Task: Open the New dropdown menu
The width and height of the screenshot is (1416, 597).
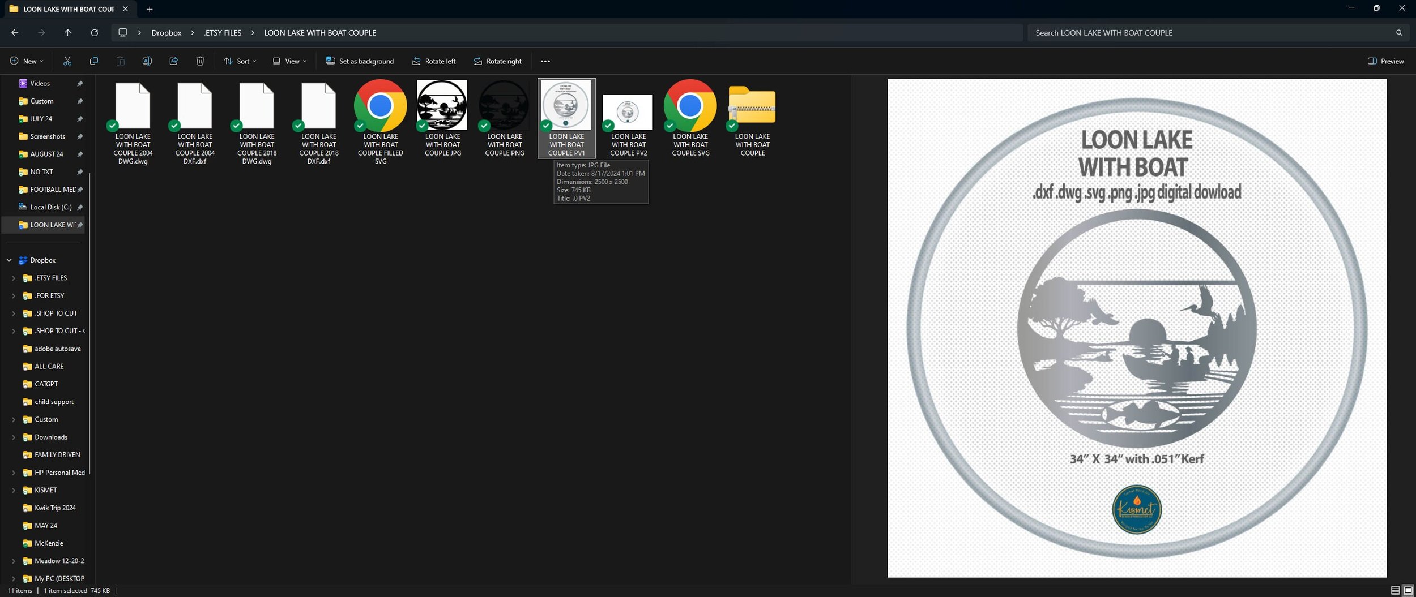Action: [x=26, y=61]
